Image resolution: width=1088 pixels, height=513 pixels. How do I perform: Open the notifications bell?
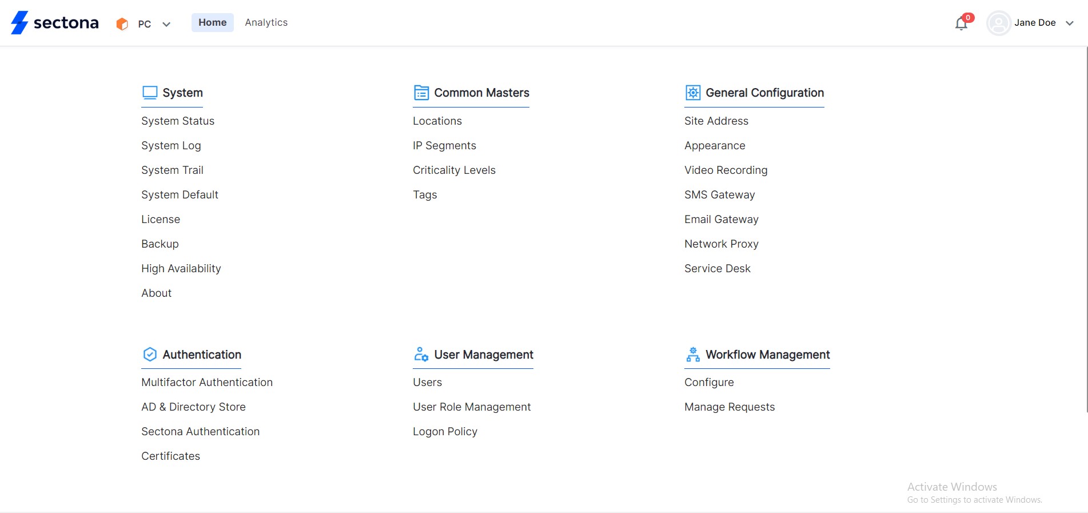pyautogui.click(x=961, y=23)
